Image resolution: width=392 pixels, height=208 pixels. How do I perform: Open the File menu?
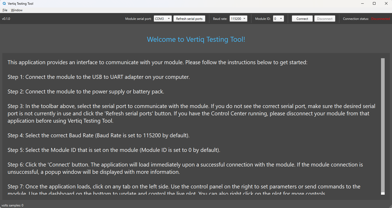[x=5, y=10]
